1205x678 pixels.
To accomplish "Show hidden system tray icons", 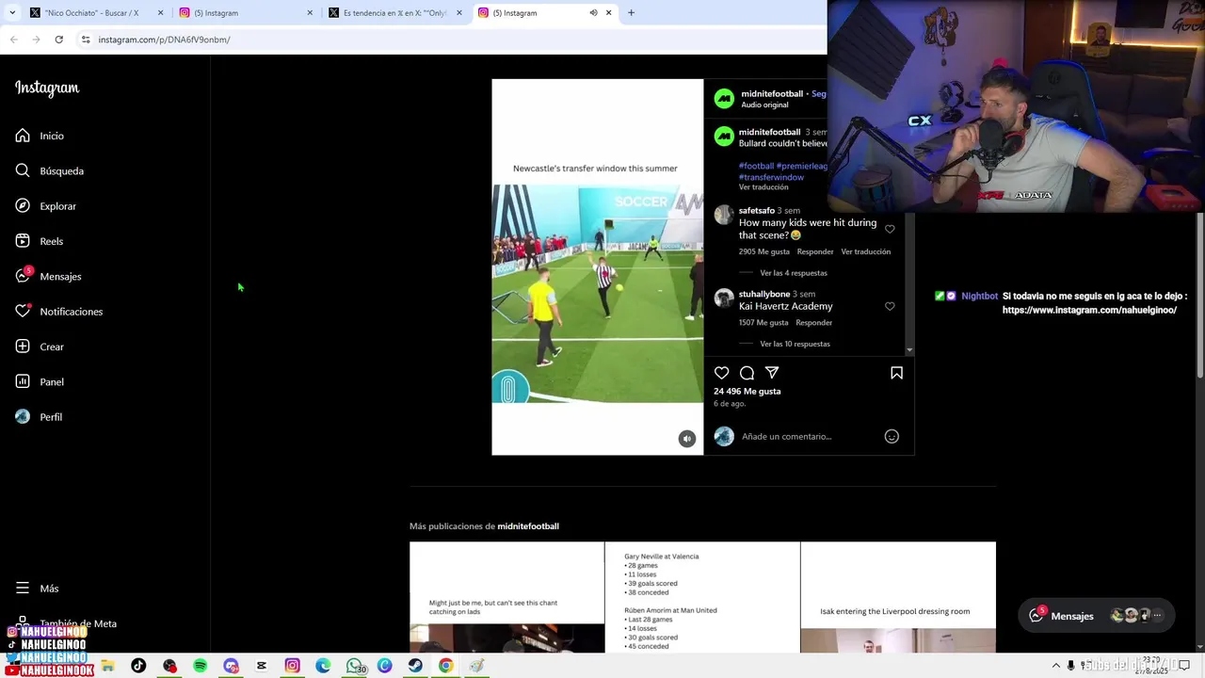I will 1055,666.
